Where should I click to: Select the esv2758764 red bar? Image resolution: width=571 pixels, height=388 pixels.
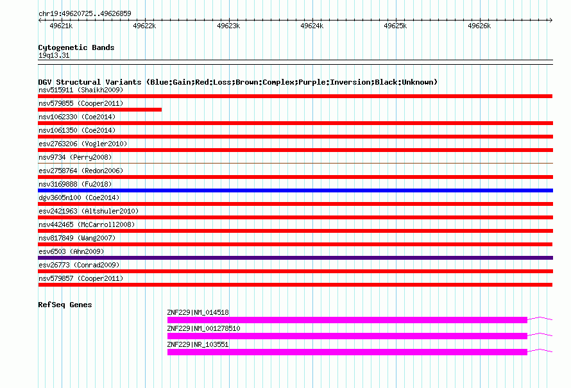295,177
